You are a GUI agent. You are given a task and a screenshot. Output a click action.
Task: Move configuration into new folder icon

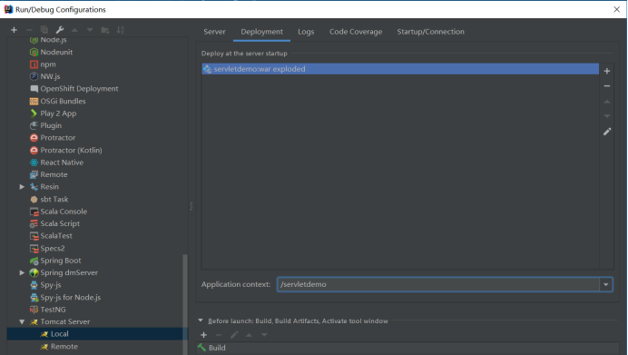pyautogui.click(x=105, y=30)
